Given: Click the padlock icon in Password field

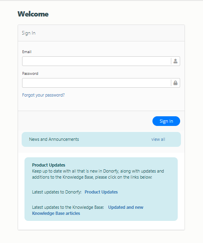Looking at the screenshot, I should pos(175,83).
